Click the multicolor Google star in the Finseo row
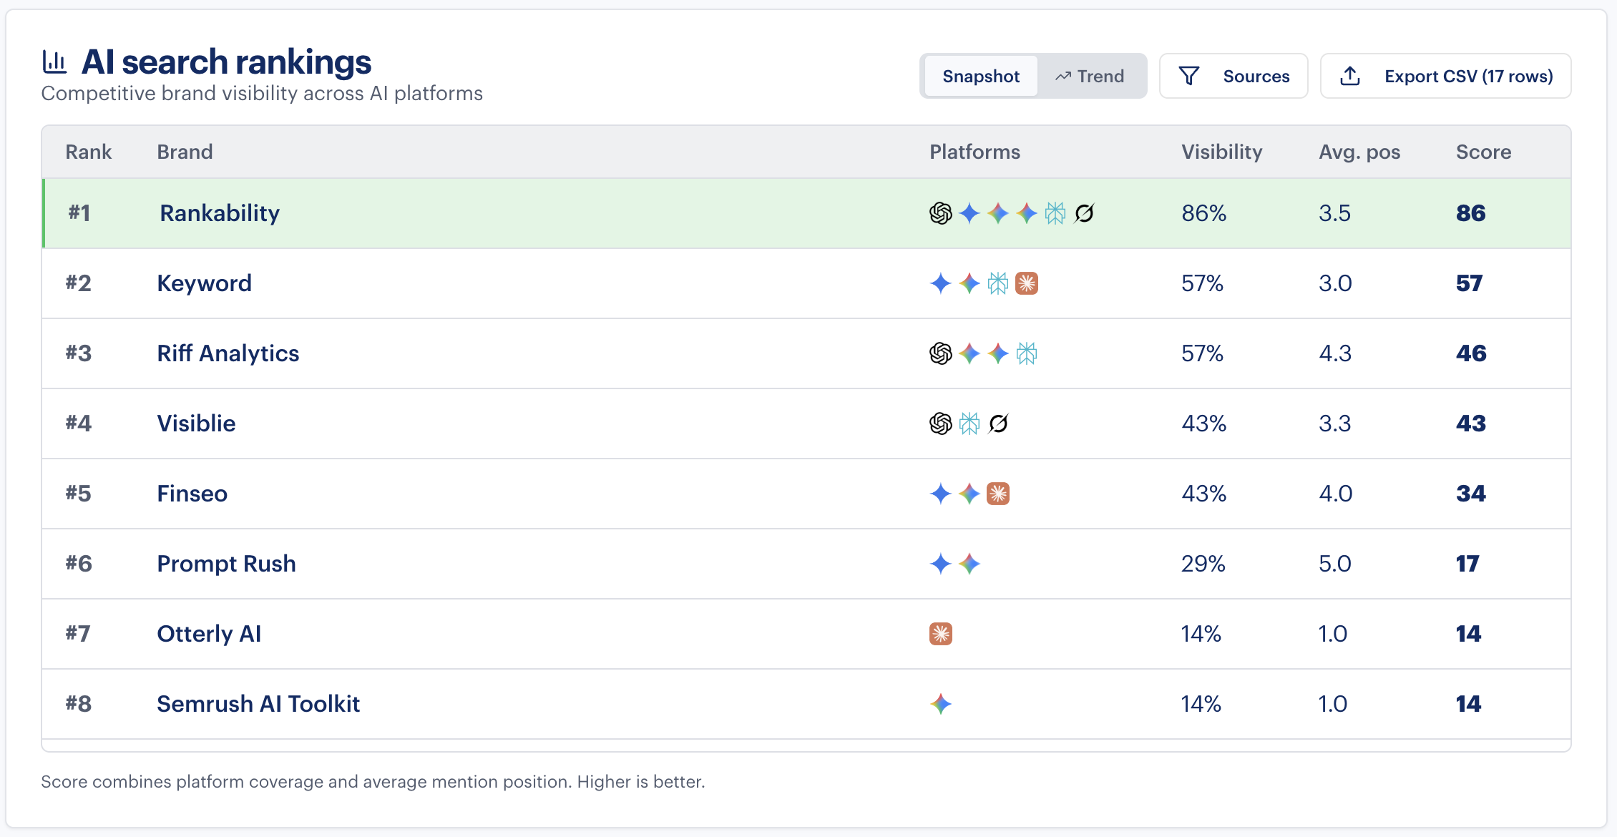Image resolution: width=1617 pixels, height=837 pixels. coord(969,494)
